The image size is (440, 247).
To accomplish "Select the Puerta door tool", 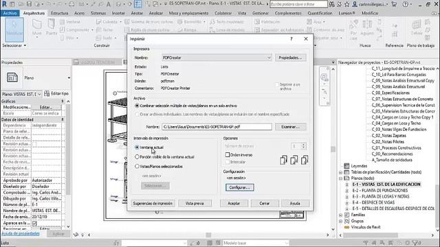I will pyautogui.click(x=51, y=27).
